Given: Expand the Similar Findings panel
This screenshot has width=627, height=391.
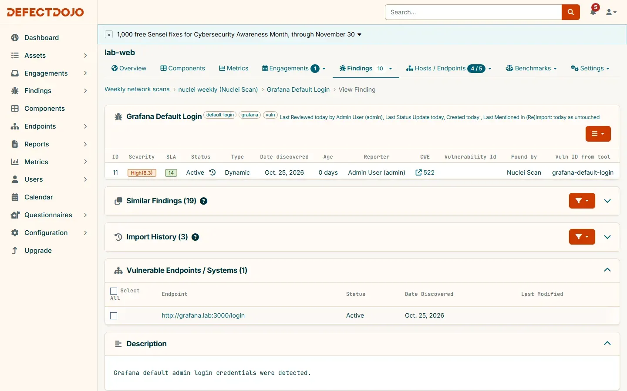Looking at the screenshot, I should point(607,201).
